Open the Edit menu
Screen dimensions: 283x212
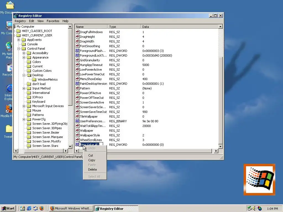point(32,21)
